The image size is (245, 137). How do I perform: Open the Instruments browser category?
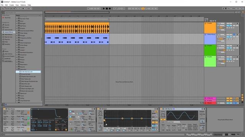(x=8, y=30)
